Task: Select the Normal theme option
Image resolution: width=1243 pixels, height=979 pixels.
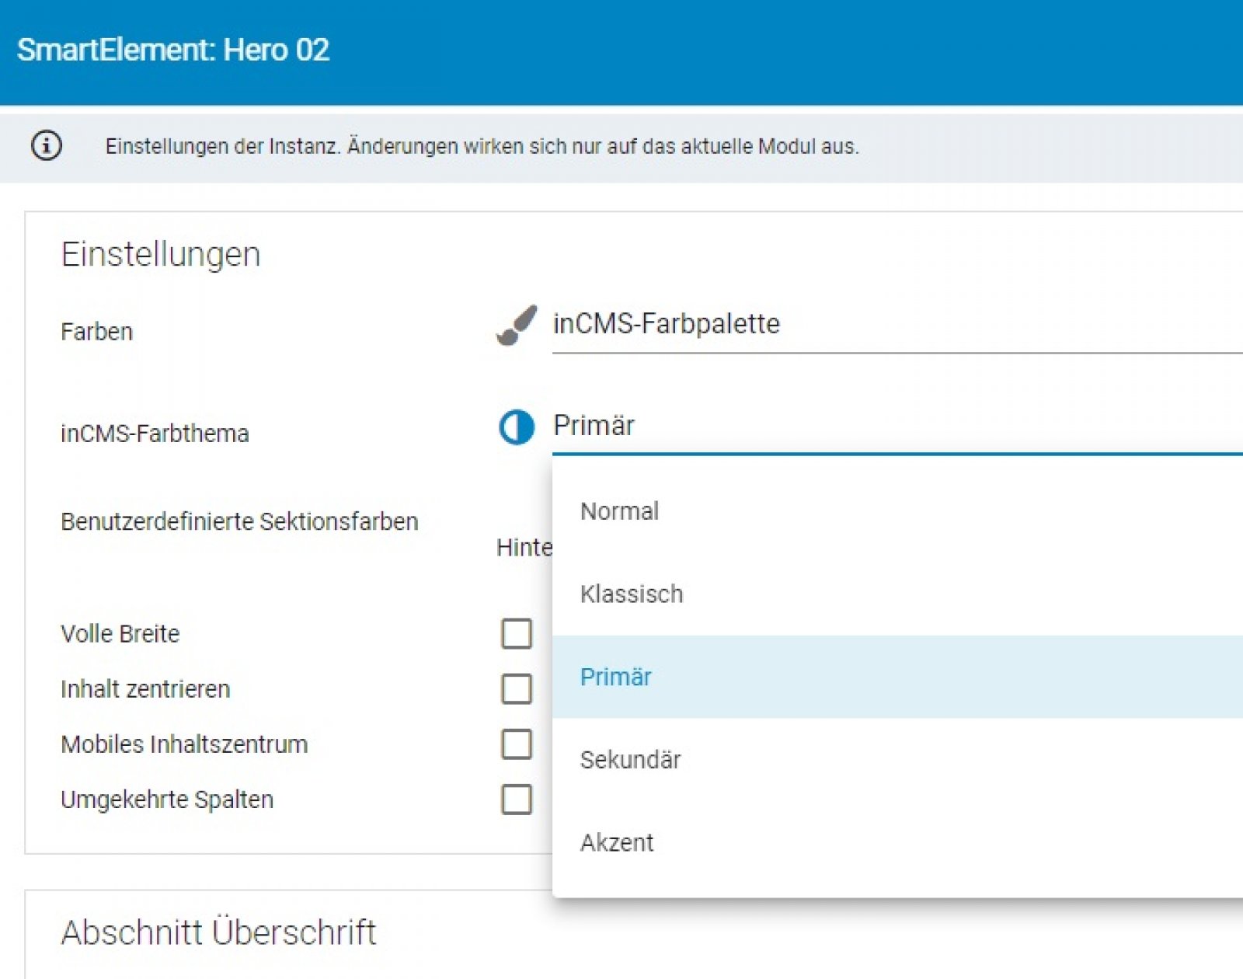Action: [620, 511]
